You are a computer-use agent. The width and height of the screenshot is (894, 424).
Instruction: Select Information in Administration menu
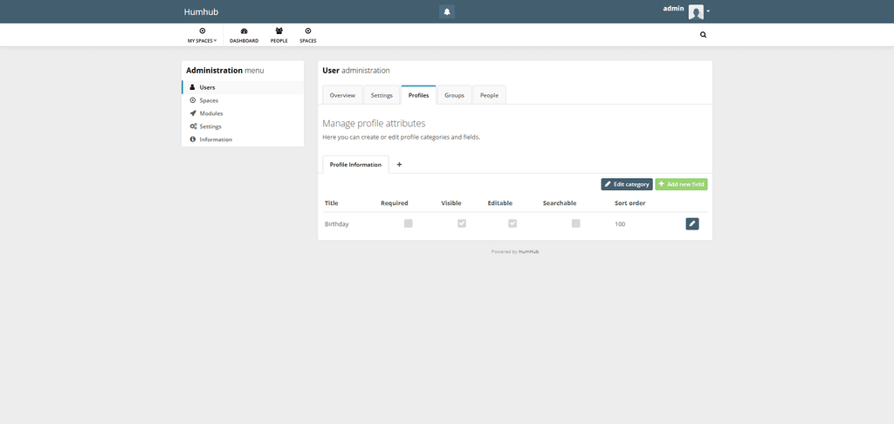(x=243, y=140)
